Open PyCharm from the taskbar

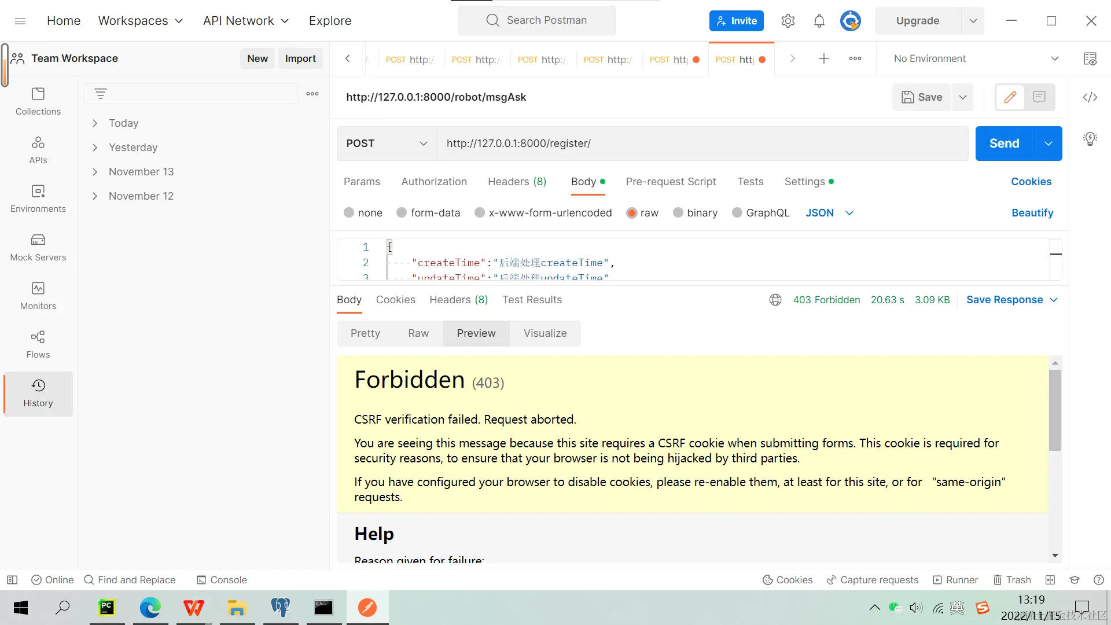click(107, 607)
